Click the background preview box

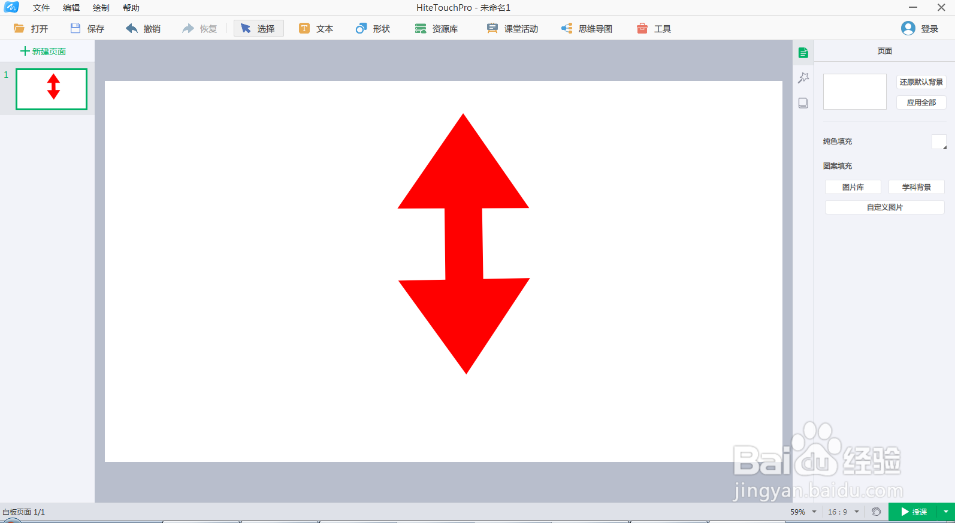tap(855, 92)
